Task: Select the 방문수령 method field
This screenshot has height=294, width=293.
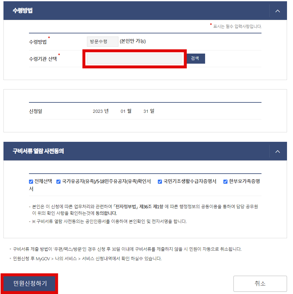Action: tap(102, 42)
